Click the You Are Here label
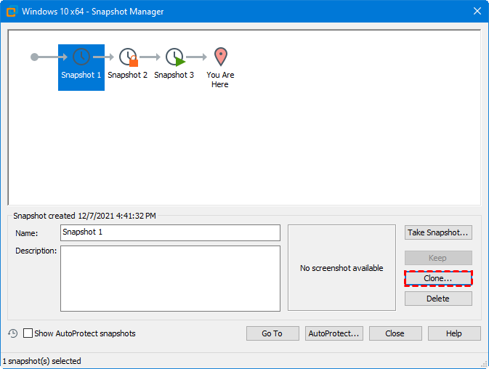 click(220, 80)
